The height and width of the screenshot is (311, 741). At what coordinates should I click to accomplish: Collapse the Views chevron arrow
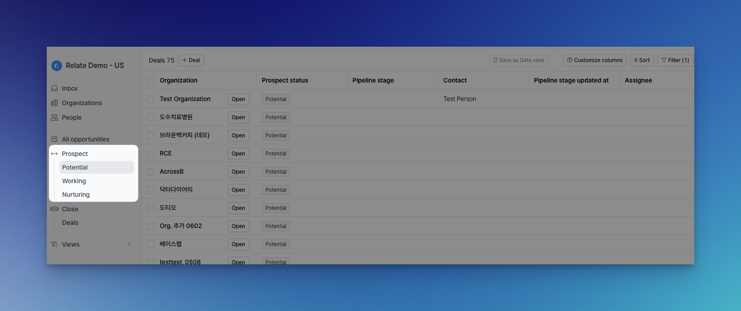click(x=129, y=244)
